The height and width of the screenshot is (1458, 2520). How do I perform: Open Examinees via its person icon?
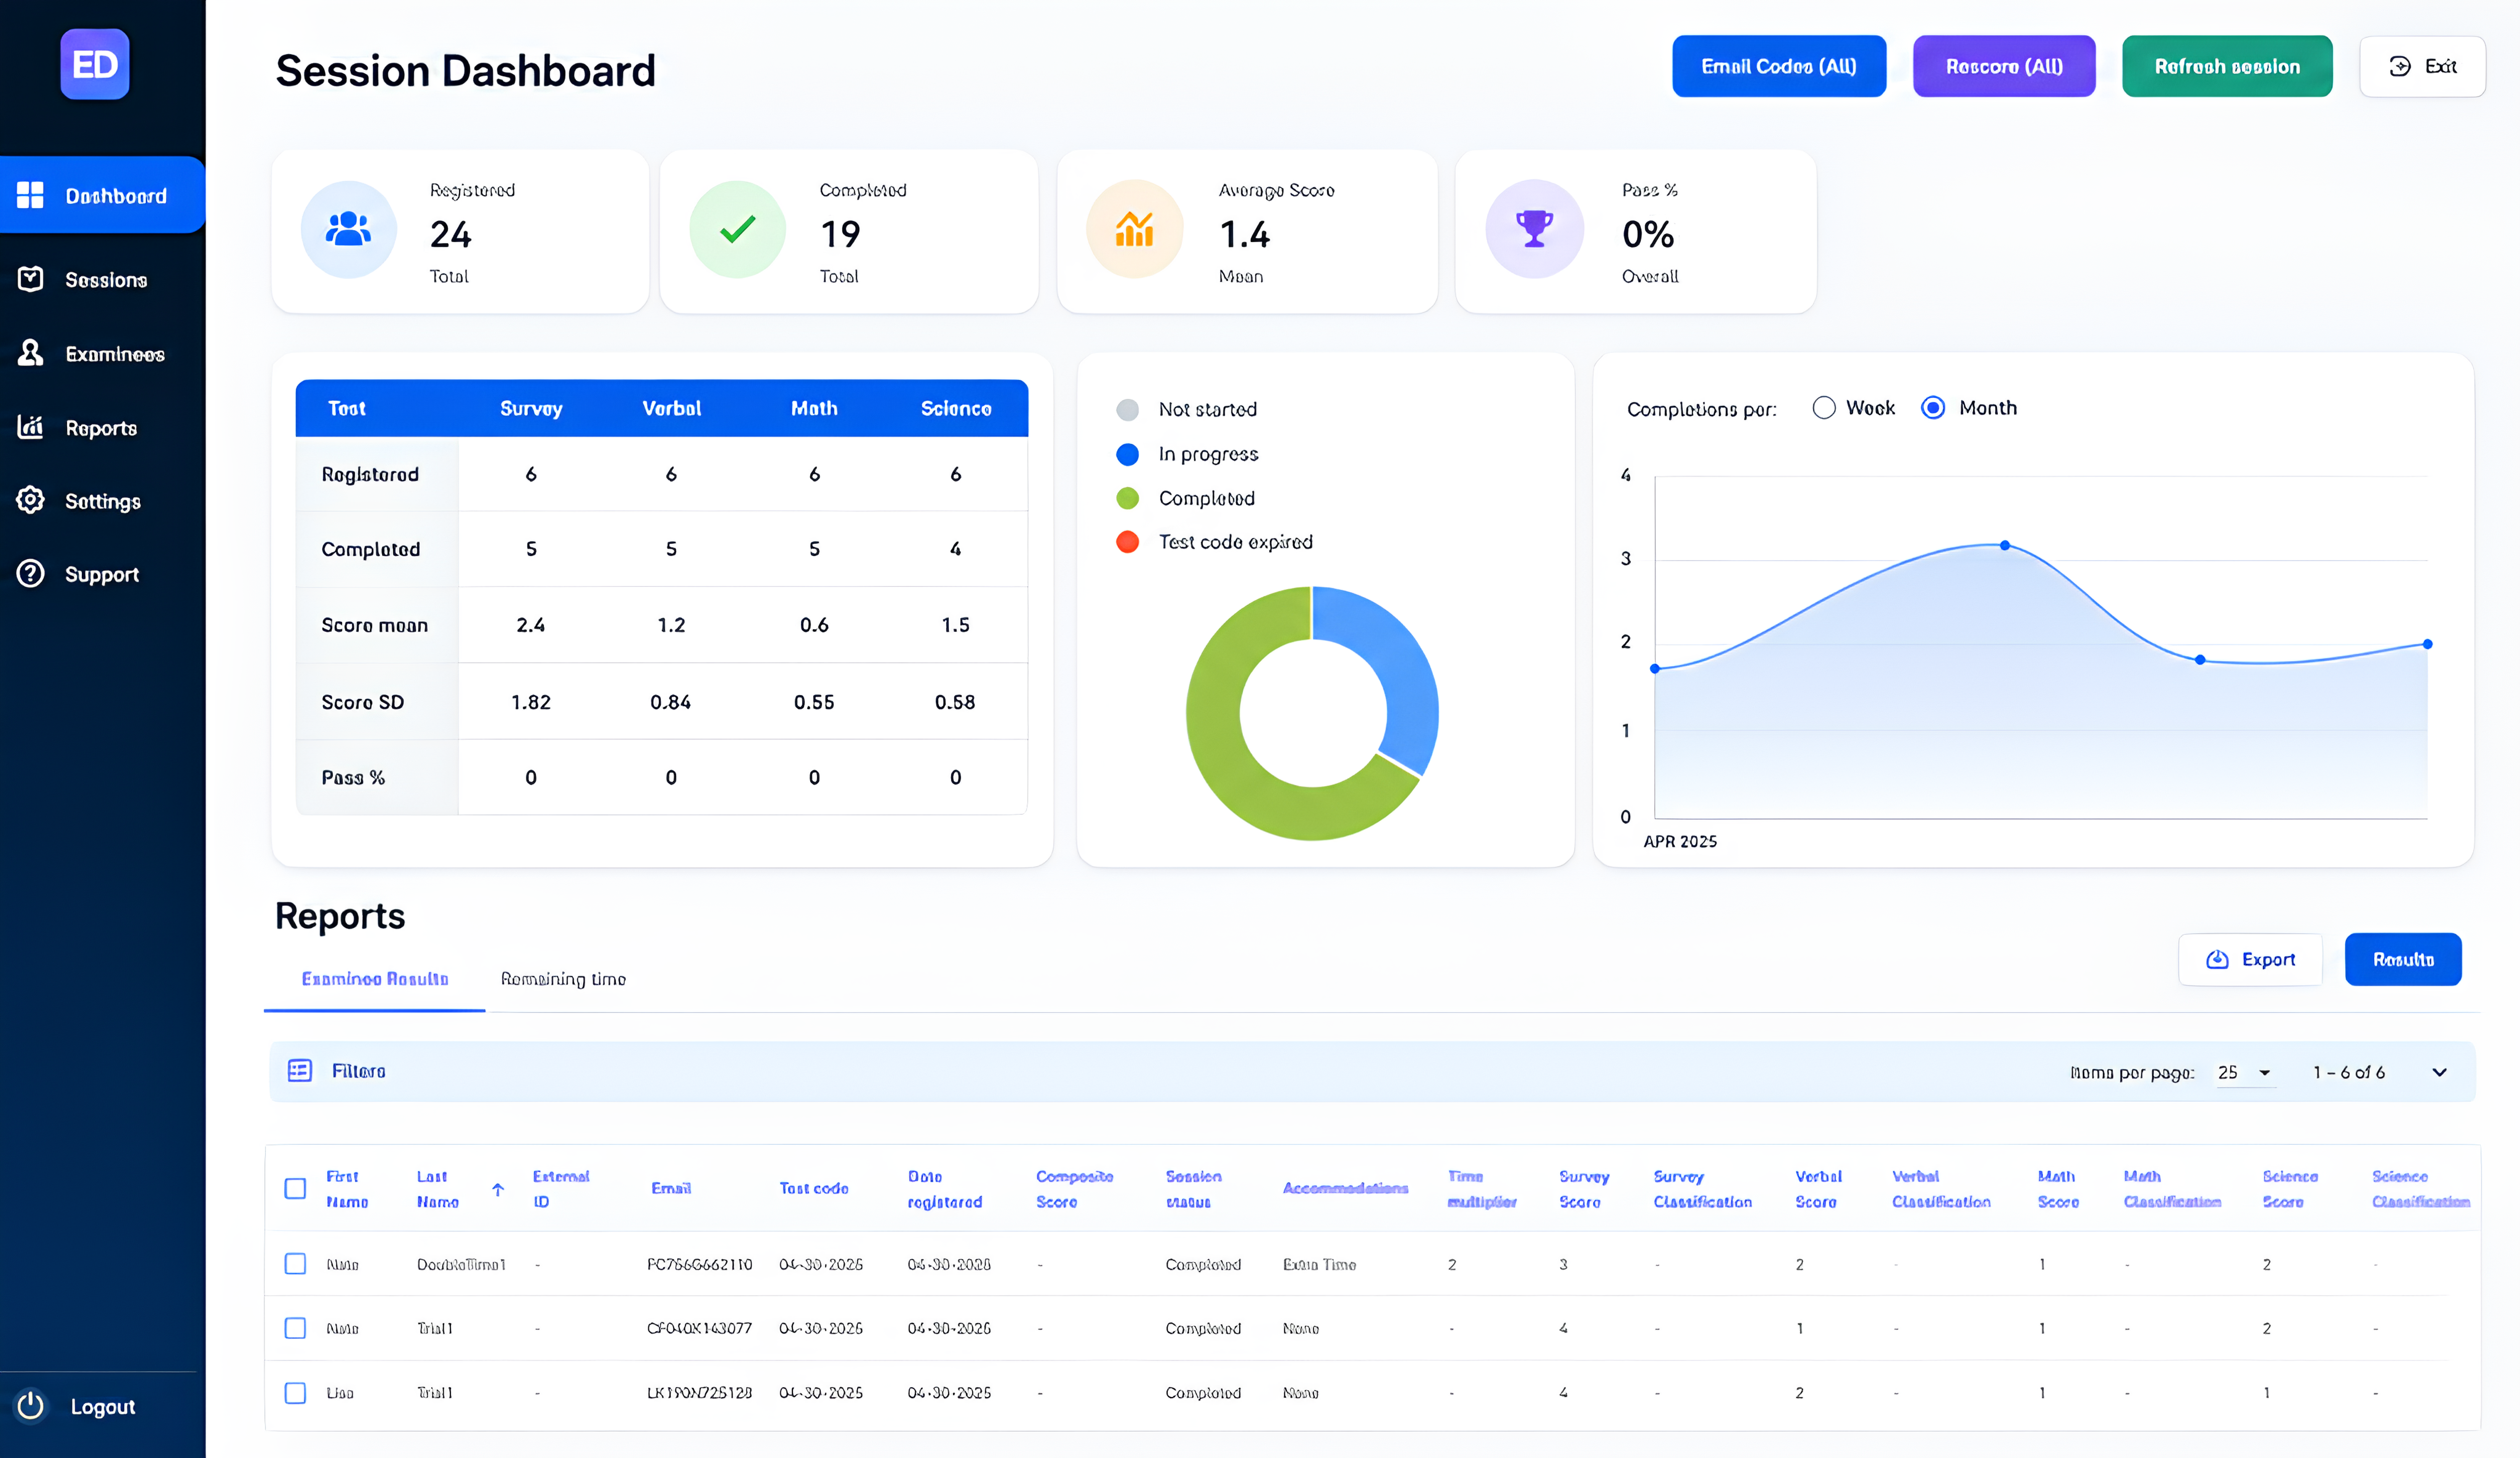click(x=31, y=353)
